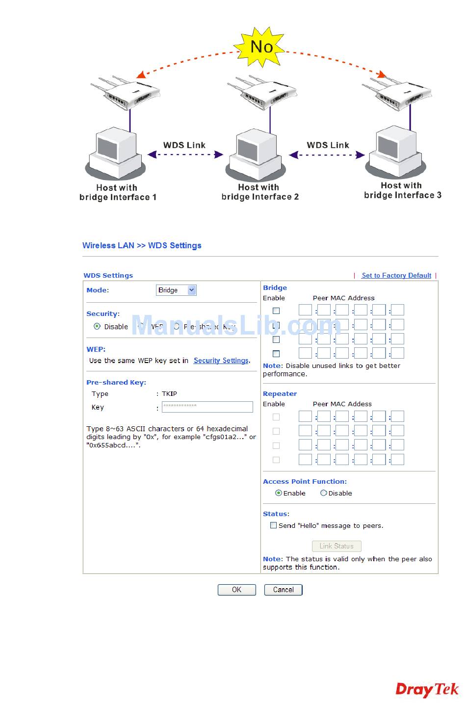Select Disable for Access Point Function
This screenshot has height=704, width=466.
coord(324,493)
